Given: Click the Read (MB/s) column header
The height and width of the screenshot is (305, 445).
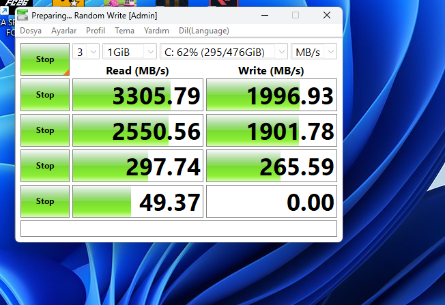Looking at the screenshot, I should (137, 71).
